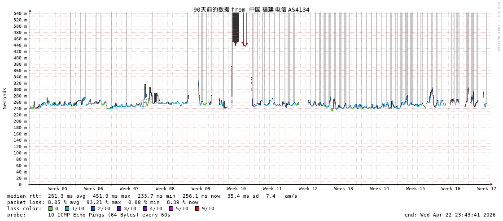503x221 pixels.
Task: Click the end timestamp text
Action: (x=450, y=215)
